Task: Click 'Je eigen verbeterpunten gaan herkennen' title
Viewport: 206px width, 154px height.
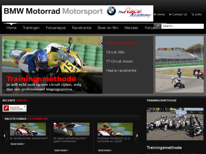Action: (x=70, y=140)
